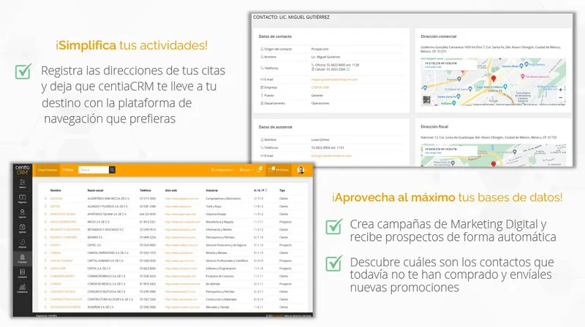Open Agenda in the sidebar
Image resolution: width=585 pixels, height=327 pixels.
point(23,228)
